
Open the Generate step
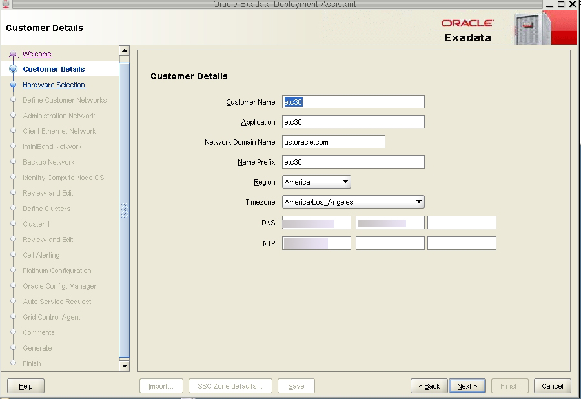(x=37, y=348)
